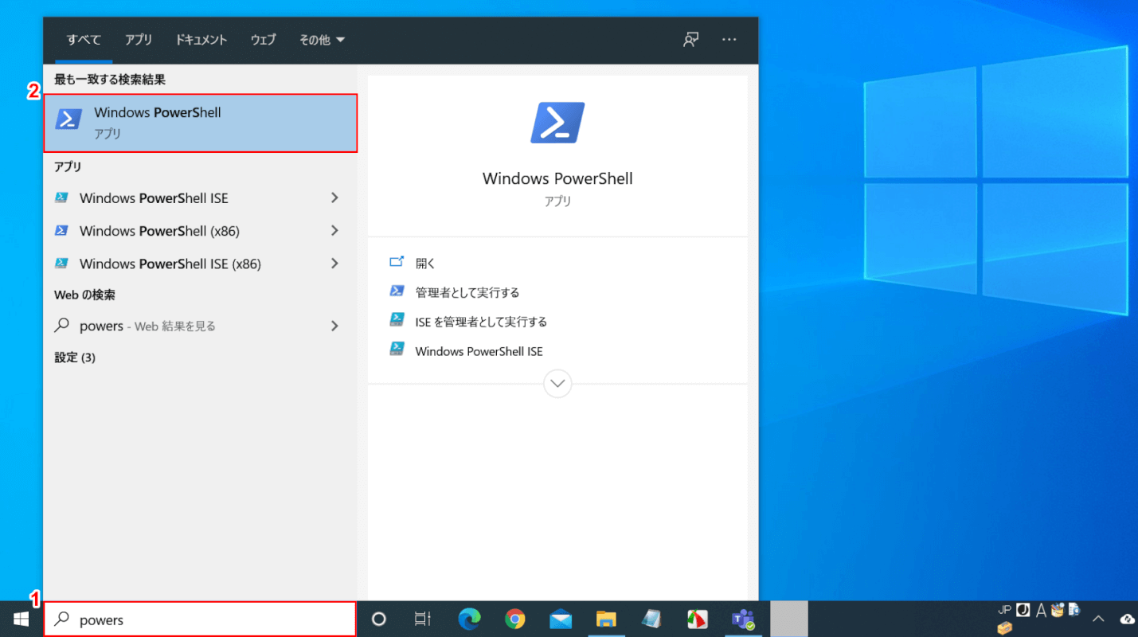Expand arrow for Windows PowerShell ISE

click(x=334, y=197)
